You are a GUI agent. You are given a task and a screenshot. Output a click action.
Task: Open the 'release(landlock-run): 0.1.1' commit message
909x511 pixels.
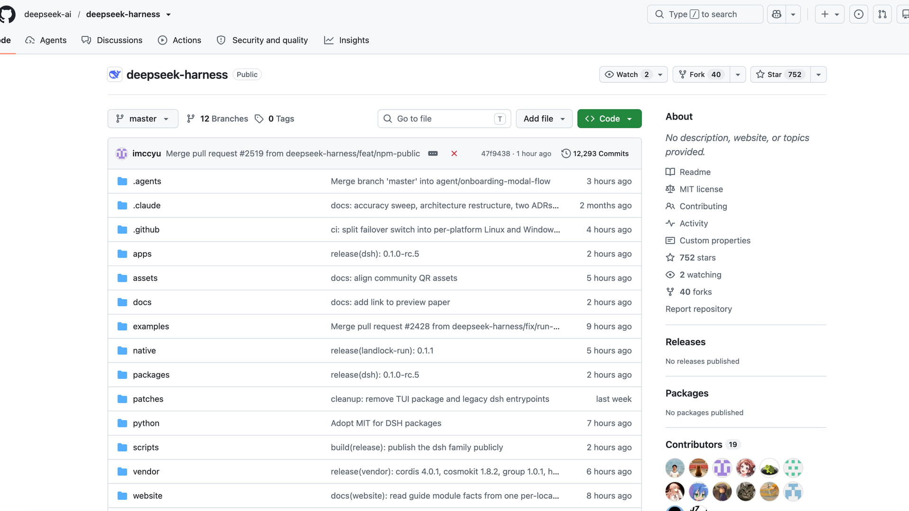tap(382, 350)
